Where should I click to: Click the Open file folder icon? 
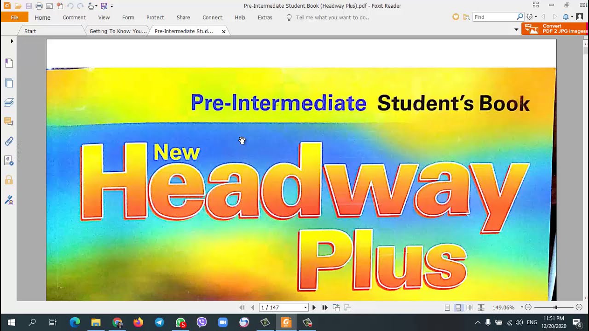18,6
